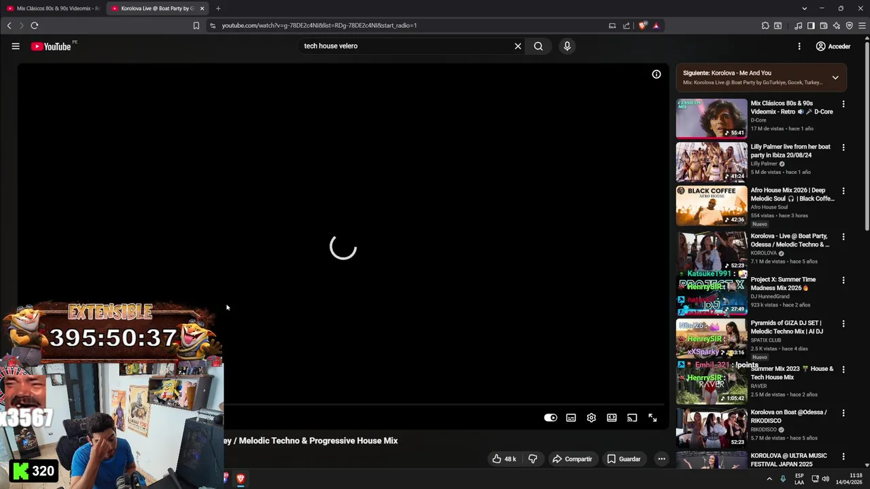The image size is (870, 489).
Task: Open options for Project X Summer Time video
Action: click(x=843, y=280)
